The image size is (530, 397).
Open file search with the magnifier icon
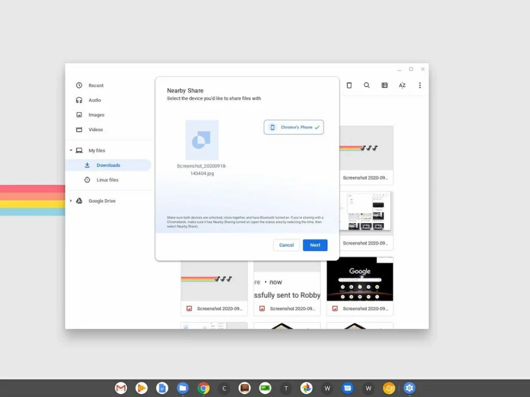click(x=366, y=85)
